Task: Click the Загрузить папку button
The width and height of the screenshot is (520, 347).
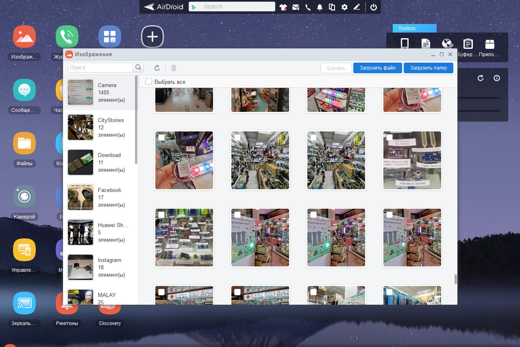Action: 429,68
